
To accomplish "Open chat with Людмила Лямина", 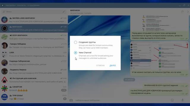I will coord(34,71).
